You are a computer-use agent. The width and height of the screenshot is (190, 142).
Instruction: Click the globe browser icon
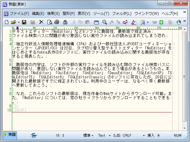179,22
